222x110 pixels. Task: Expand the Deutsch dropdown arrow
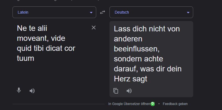pyautogui.click(x=188, y=12)
